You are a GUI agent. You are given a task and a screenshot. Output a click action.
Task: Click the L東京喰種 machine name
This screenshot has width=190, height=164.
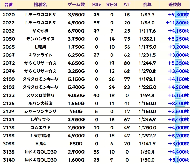(40, 136)
